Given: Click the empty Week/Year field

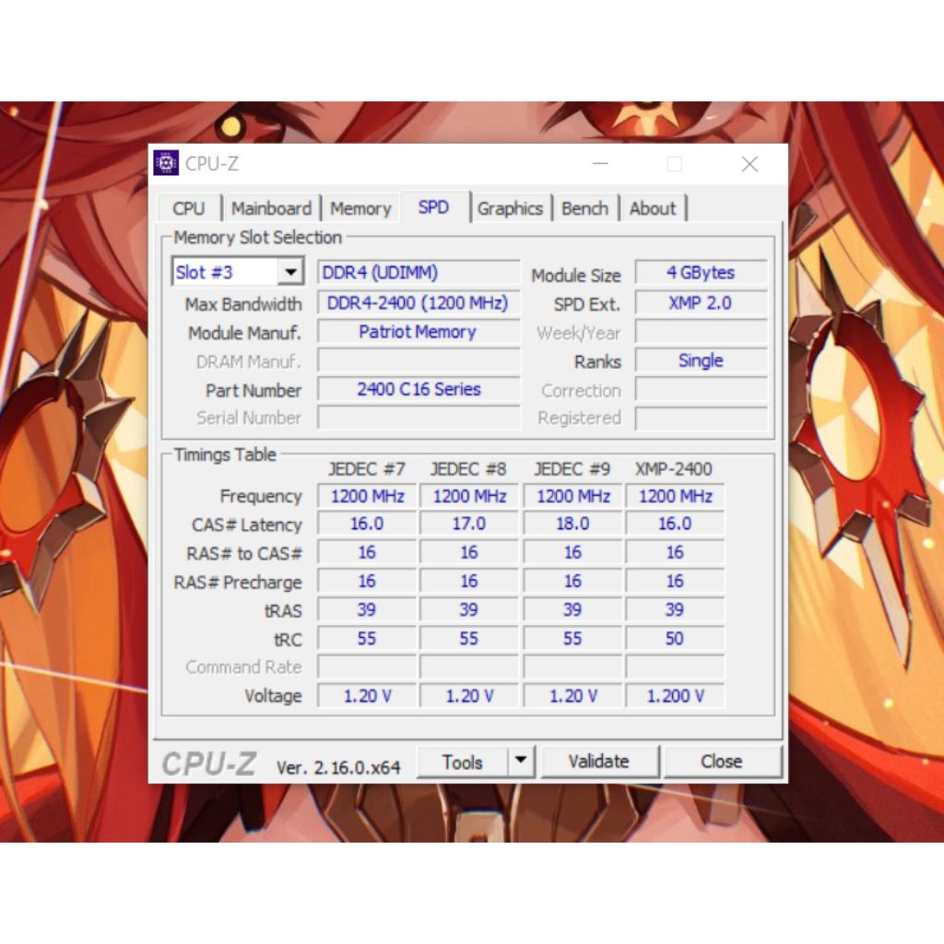Looking at the screenshot, I should (x=702, y=332).
